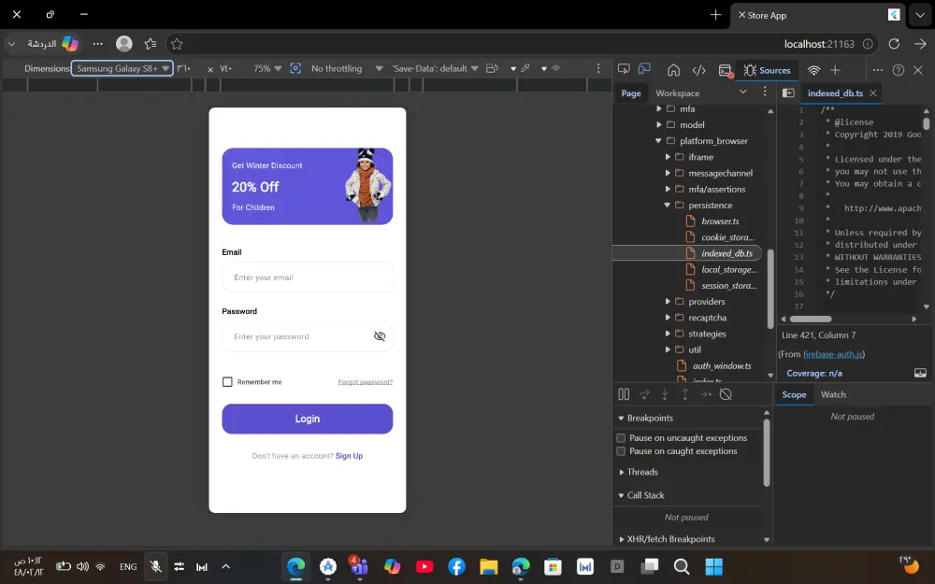The height and width of the screenshot is (584, 935).
Task: Open the DevTools Welcome home icon
Action: pyautogui.click(x=673, y=70)
